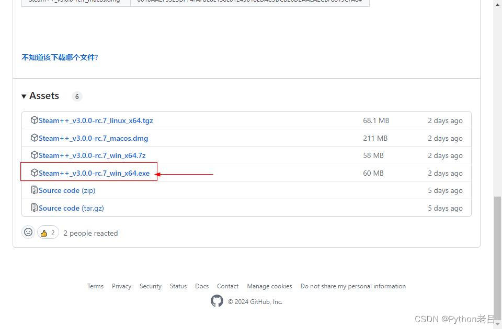Viewport: 502px width, 329px height.
Task: Click zip file icon beside Source code (tar.gz)
Action: [35, 208]
